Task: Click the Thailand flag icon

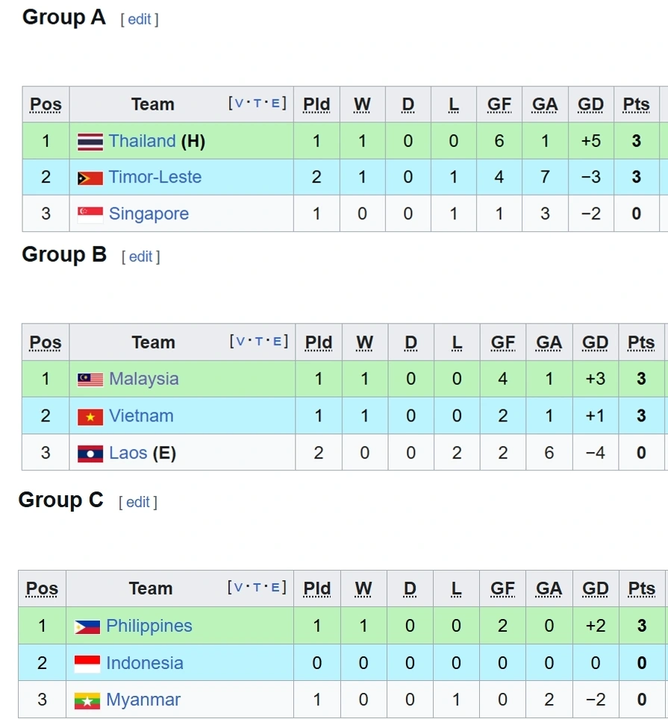Action: [90, 142]
